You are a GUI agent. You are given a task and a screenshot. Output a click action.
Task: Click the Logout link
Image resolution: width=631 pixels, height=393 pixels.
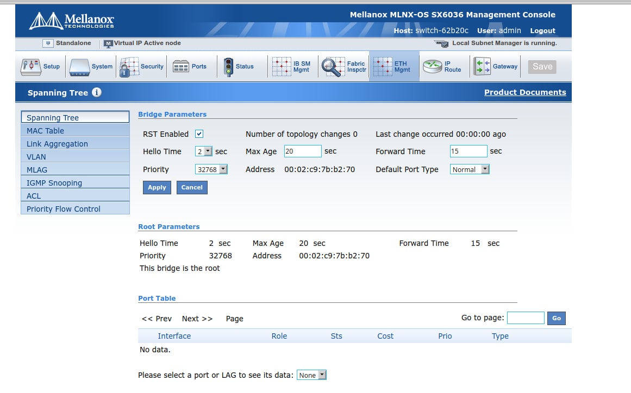[x=542, y=30]
